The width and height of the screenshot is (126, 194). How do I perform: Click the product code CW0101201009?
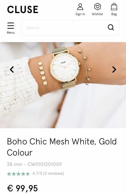(x=45, y=164)
